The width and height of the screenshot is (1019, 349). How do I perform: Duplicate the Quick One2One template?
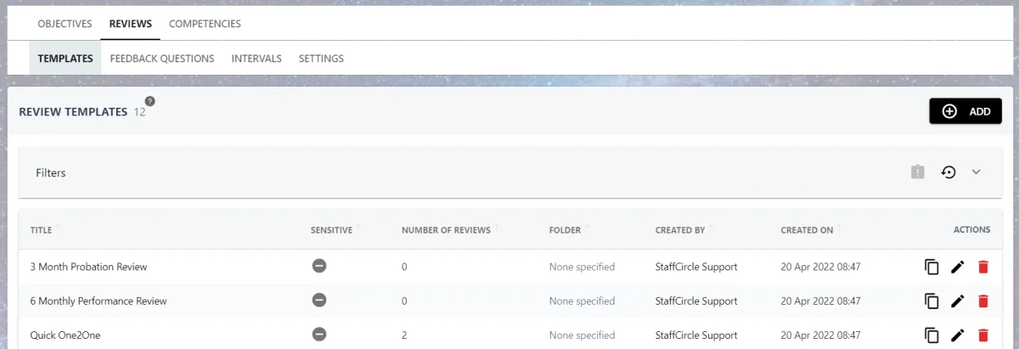tap(932, 335)
